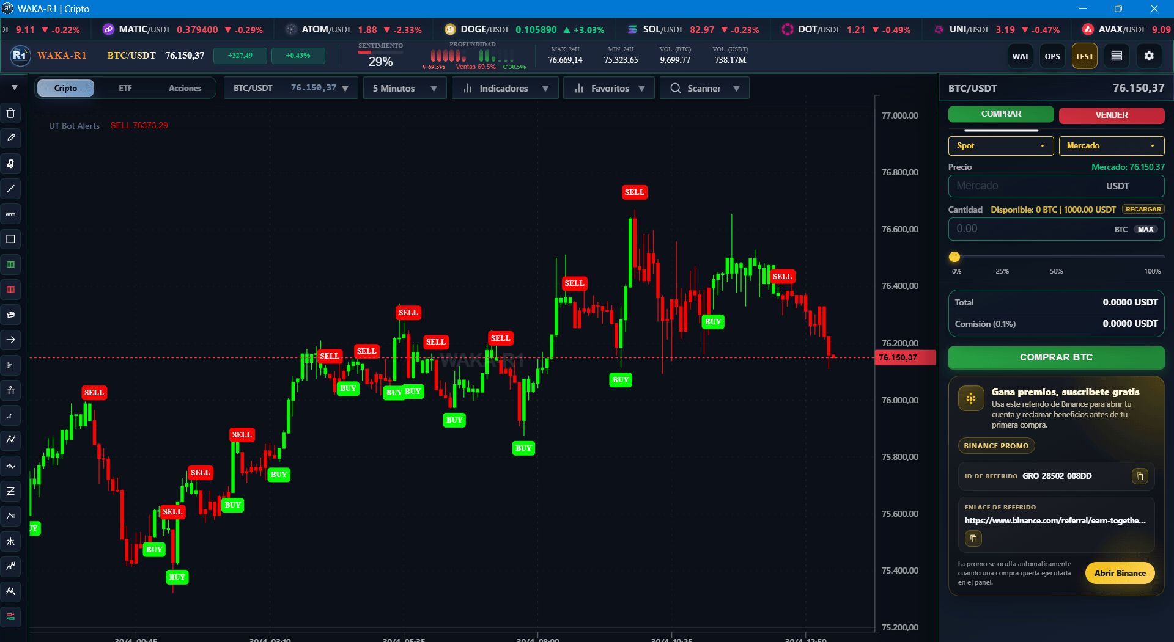Viewport: 1174px width, 642px height.
Task: Click the SENTIMIENTO 29% gauge
Action: click(380, 56)
